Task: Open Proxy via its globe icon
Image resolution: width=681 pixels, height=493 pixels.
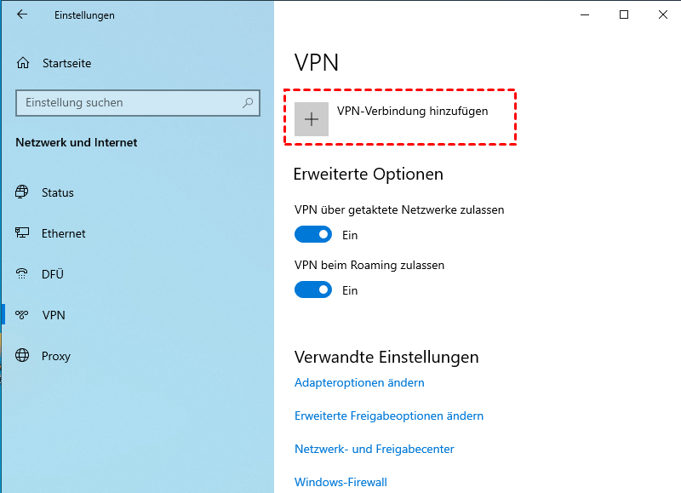Action: (x=23, y=356)
